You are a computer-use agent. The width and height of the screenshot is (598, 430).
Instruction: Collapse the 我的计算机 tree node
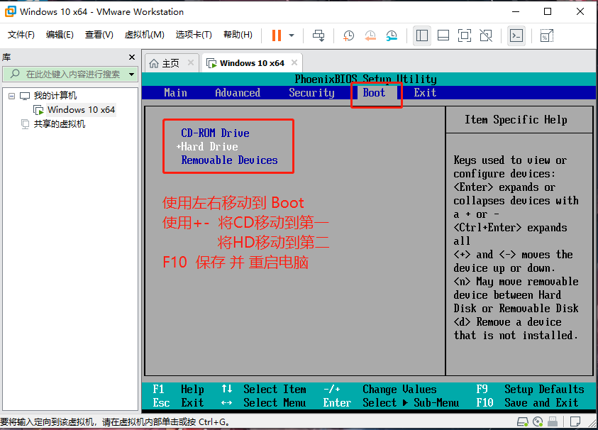click(12, 96)
